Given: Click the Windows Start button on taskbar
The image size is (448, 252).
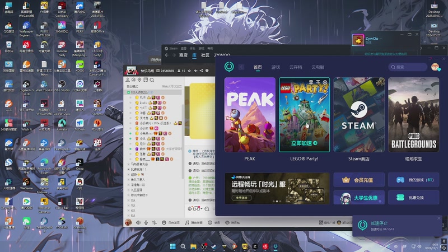Looking at the screenshot, I should click(172, 246).
